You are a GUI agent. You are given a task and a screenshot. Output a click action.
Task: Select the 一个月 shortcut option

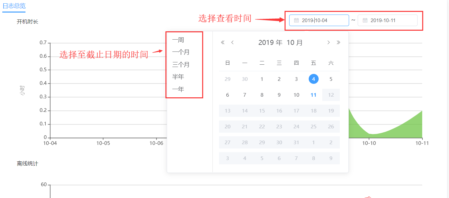pyautogui.click(x=181, y=52)
